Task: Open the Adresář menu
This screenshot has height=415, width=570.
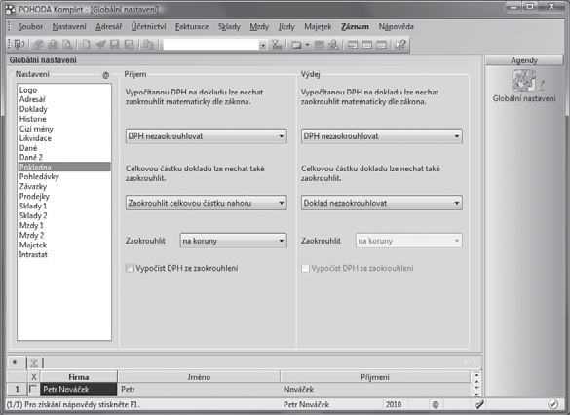Action: pyautogui.click(x=109, y=26)
